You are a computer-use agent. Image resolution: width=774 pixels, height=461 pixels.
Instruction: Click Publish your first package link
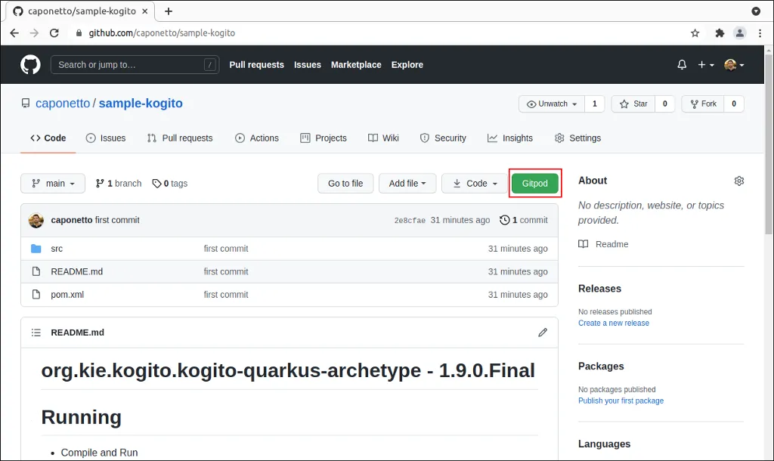(621, 401)
